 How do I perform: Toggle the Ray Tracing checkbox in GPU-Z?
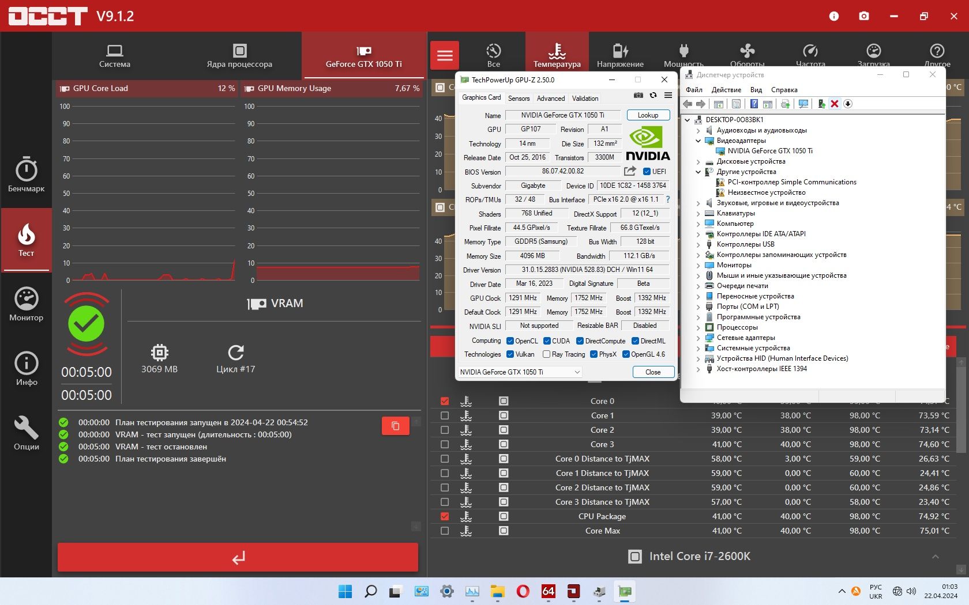pyautogui.click(x=546, y=354)
